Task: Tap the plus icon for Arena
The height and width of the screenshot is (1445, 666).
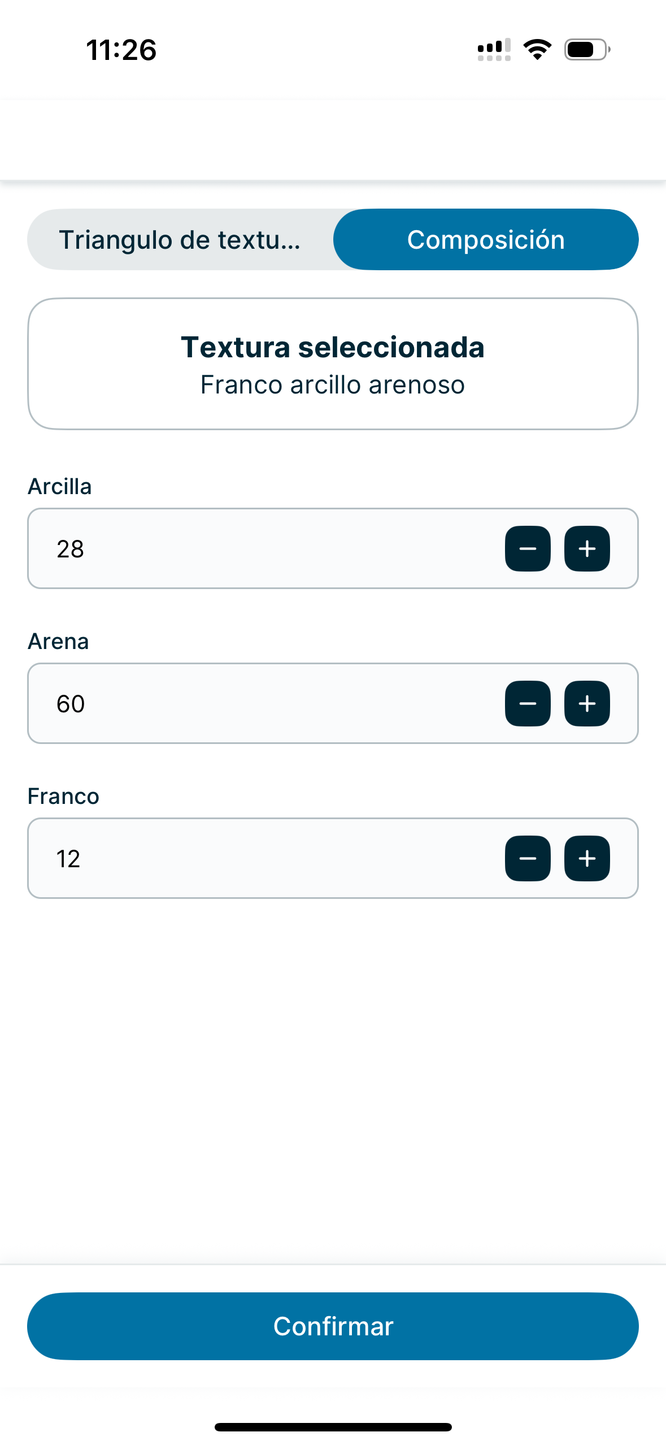Action: 587,703
